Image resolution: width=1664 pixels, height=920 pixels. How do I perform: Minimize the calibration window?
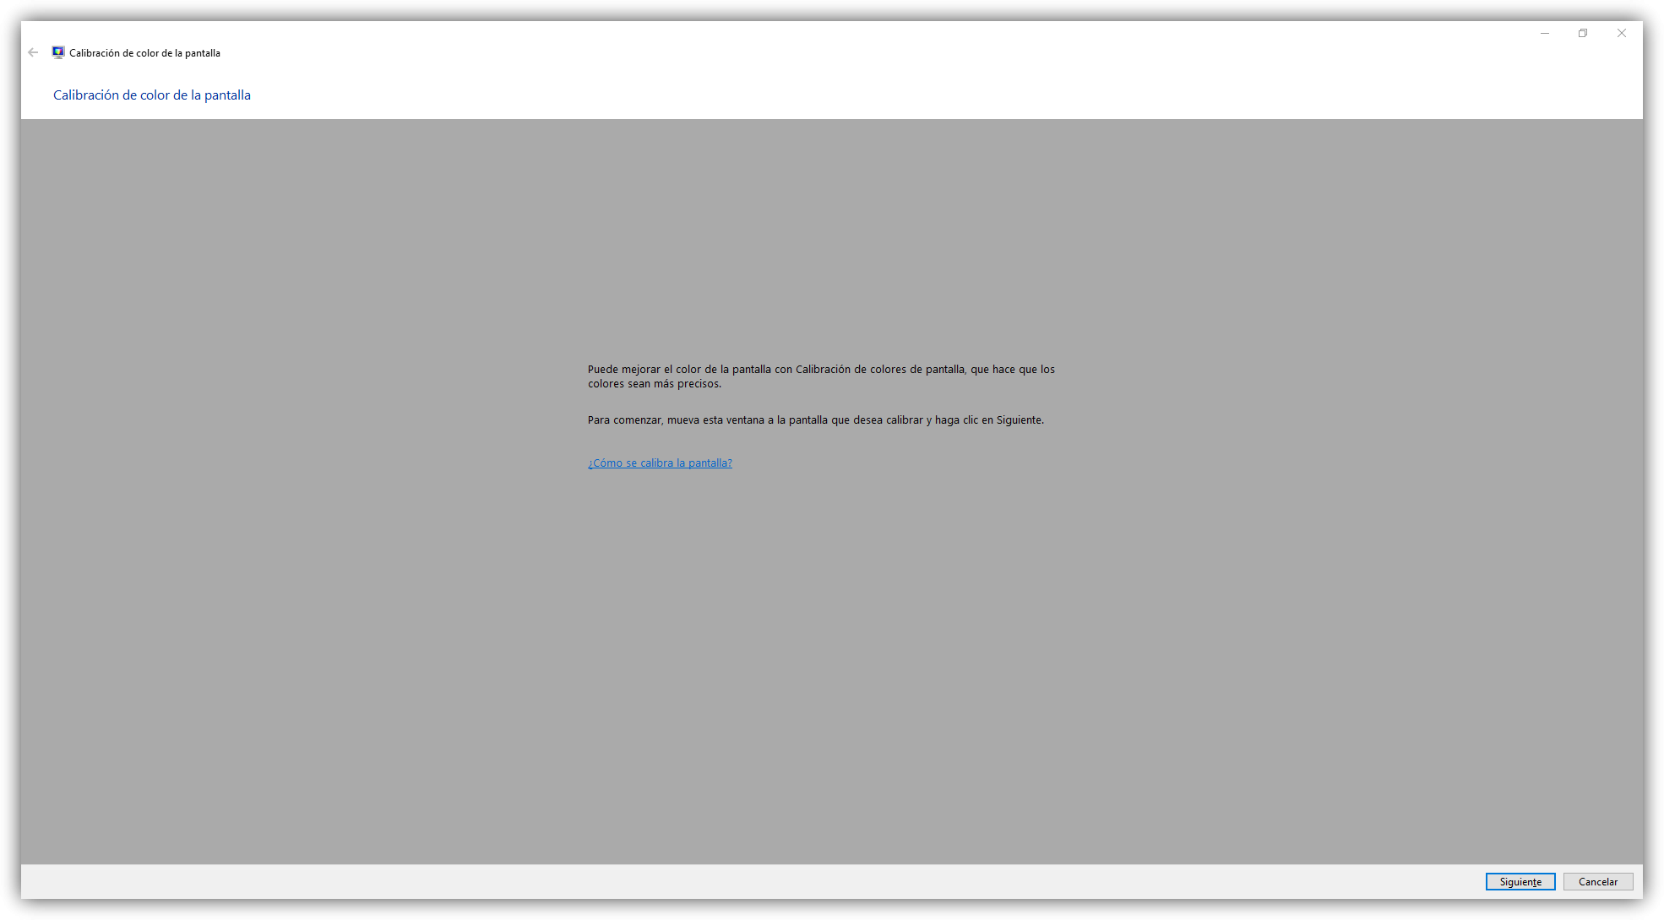coord(1545,34)
